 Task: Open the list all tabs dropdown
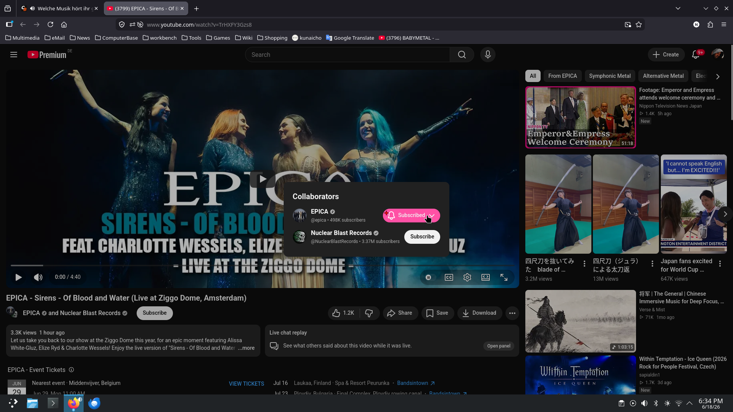pos(678,8)
